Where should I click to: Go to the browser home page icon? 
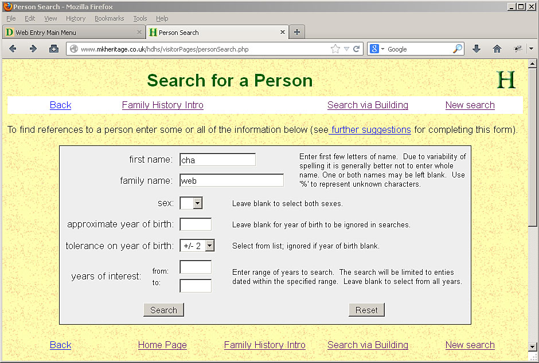[497, 49]
